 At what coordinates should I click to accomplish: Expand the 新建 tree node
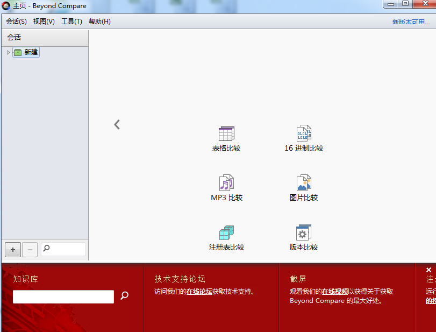[8, 52]
